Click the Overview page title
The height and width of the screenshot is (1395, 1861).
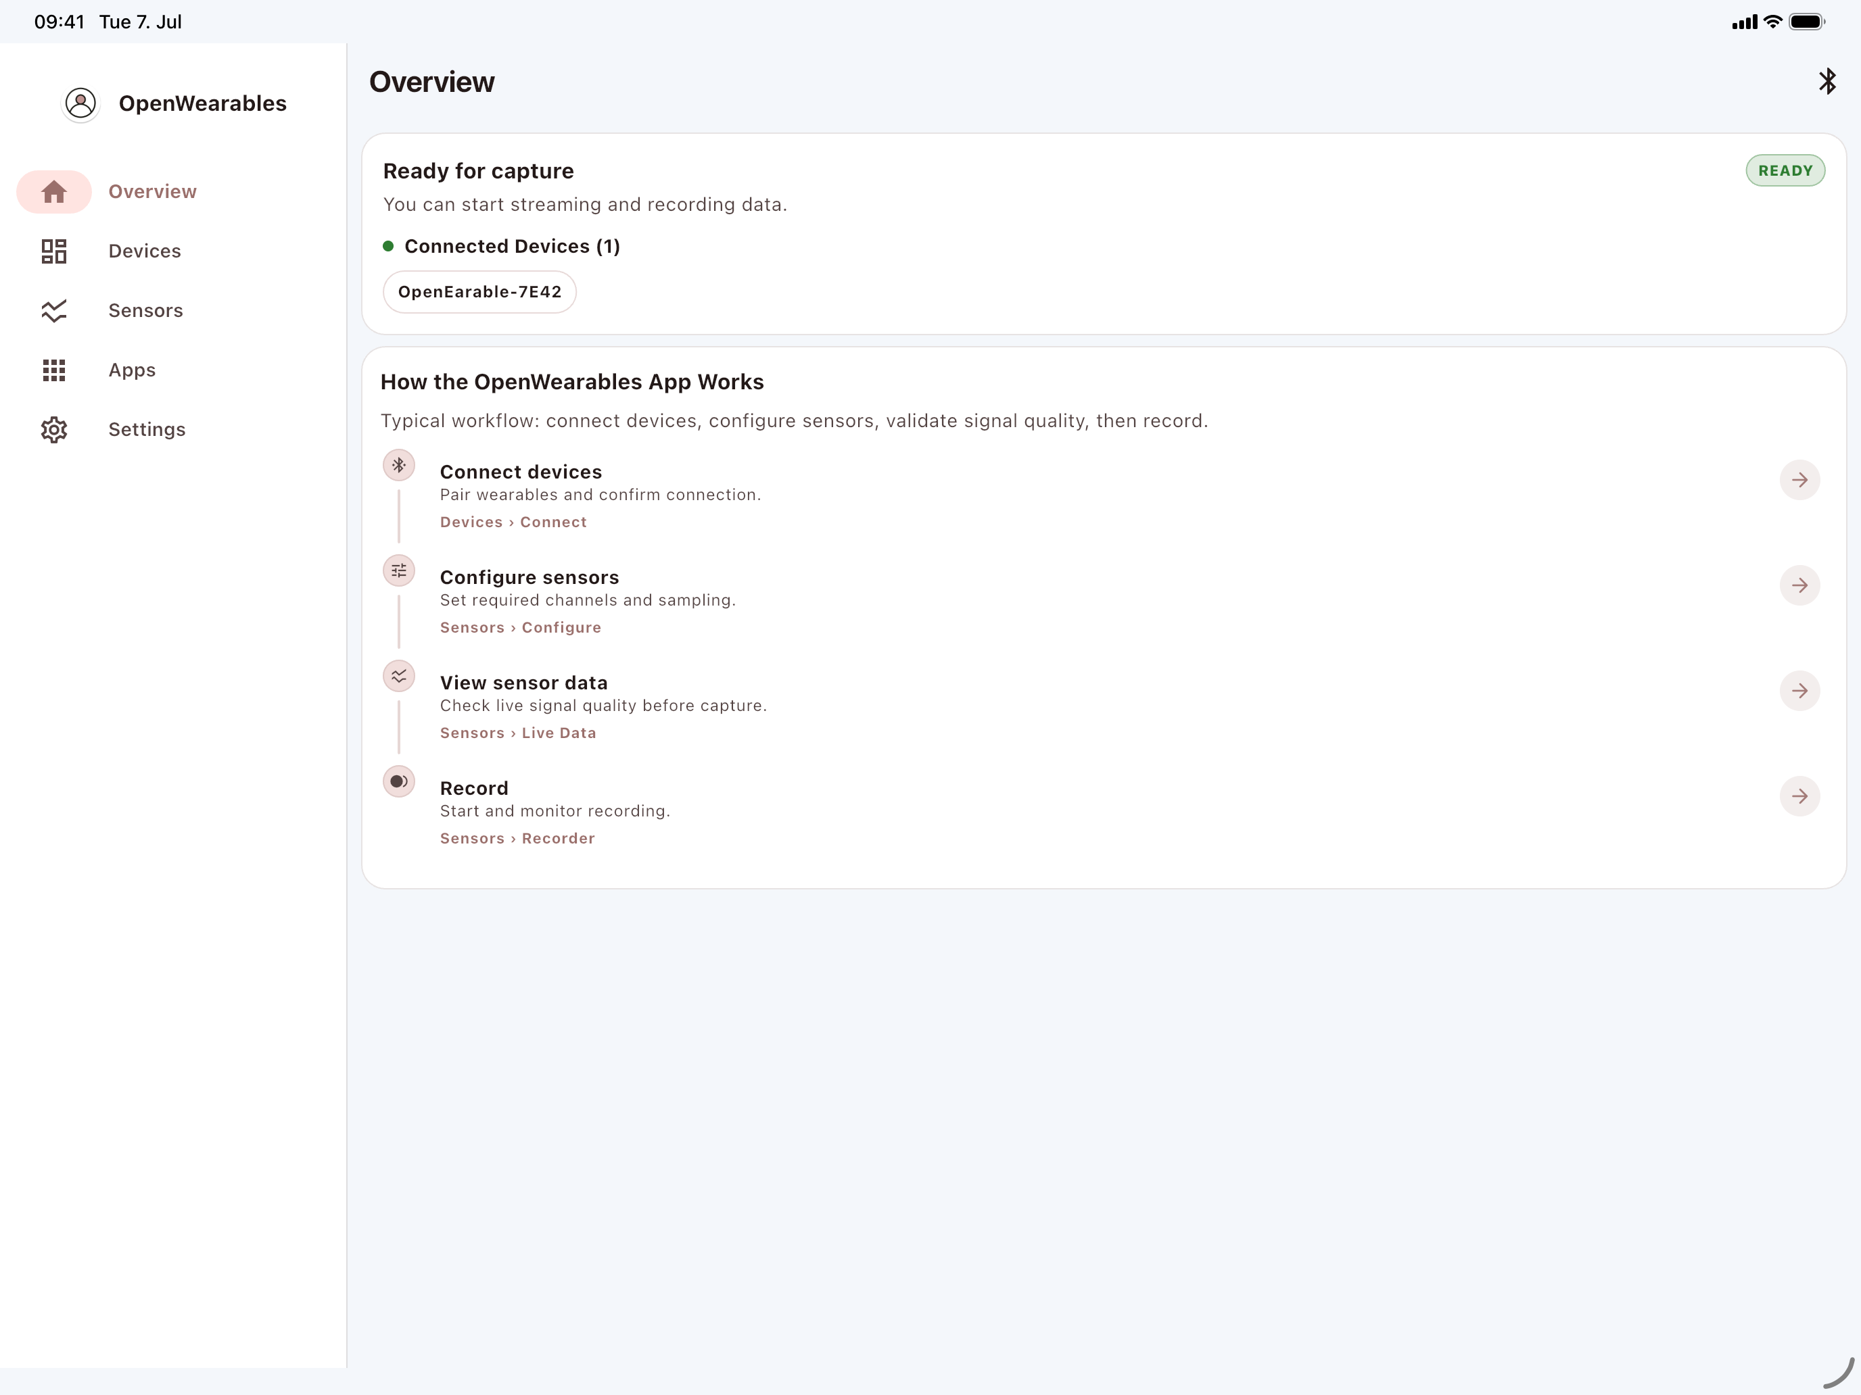pyautogui.click(x=432, y=82)
